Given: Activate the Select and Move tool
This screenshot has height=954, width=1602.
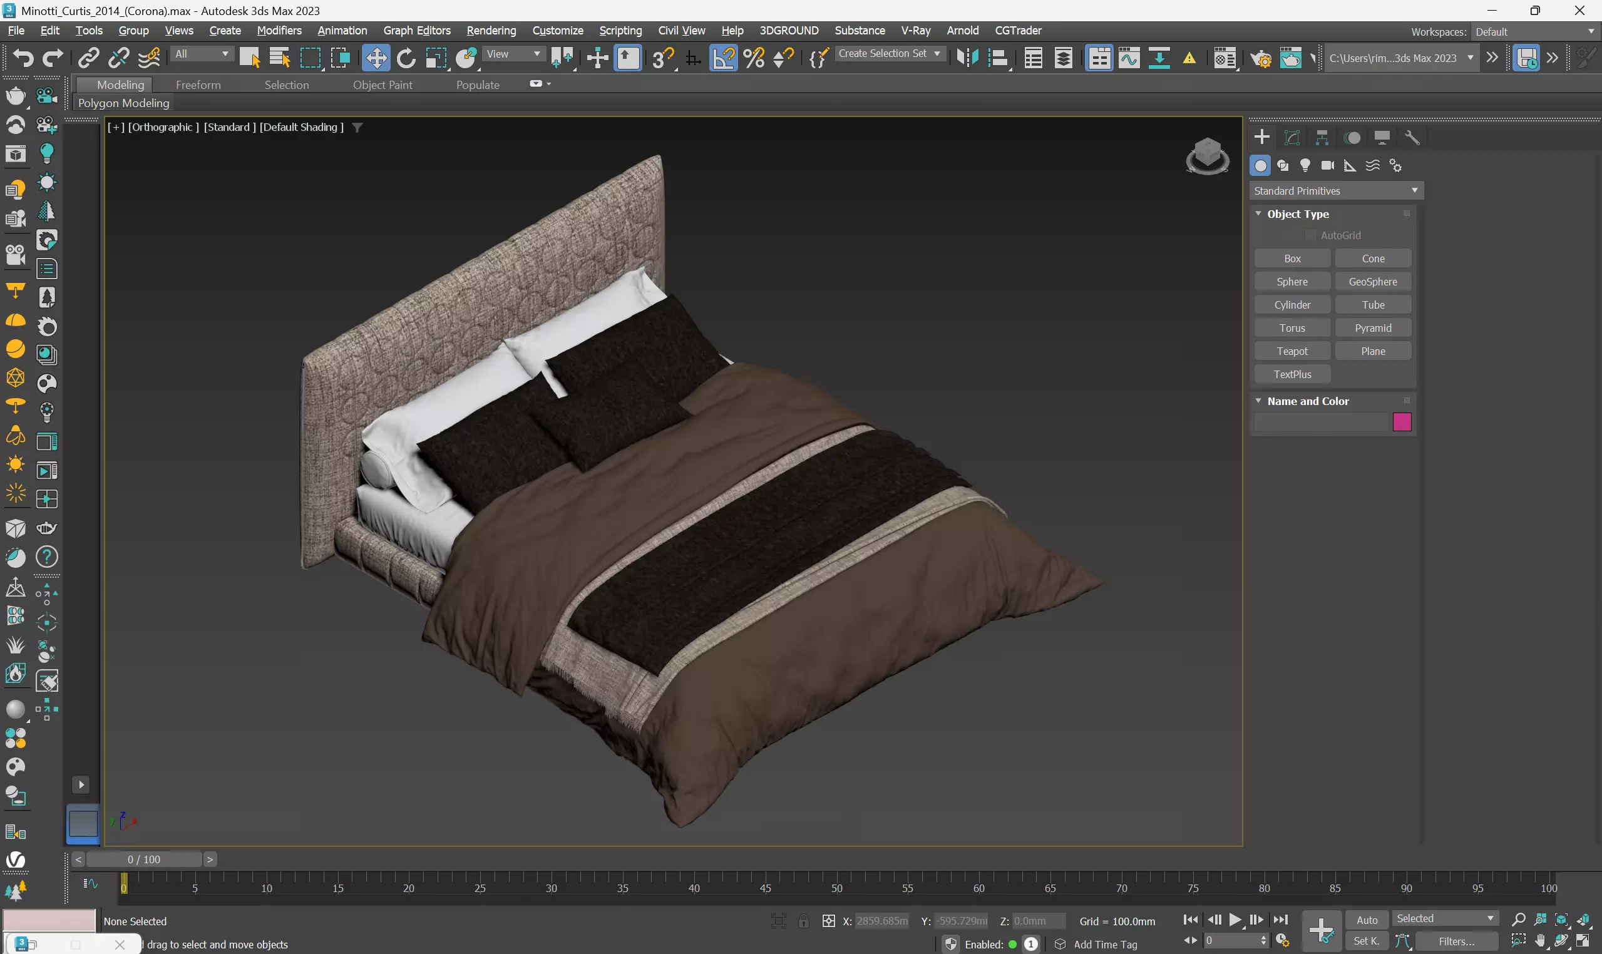Looking at the screenshot, I should (x=376, y=58).
